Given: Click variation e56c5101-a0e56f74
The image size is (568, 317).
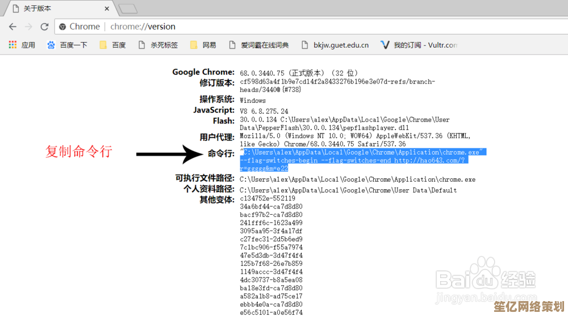Looking at the screenshot, I should click(271, 312).
